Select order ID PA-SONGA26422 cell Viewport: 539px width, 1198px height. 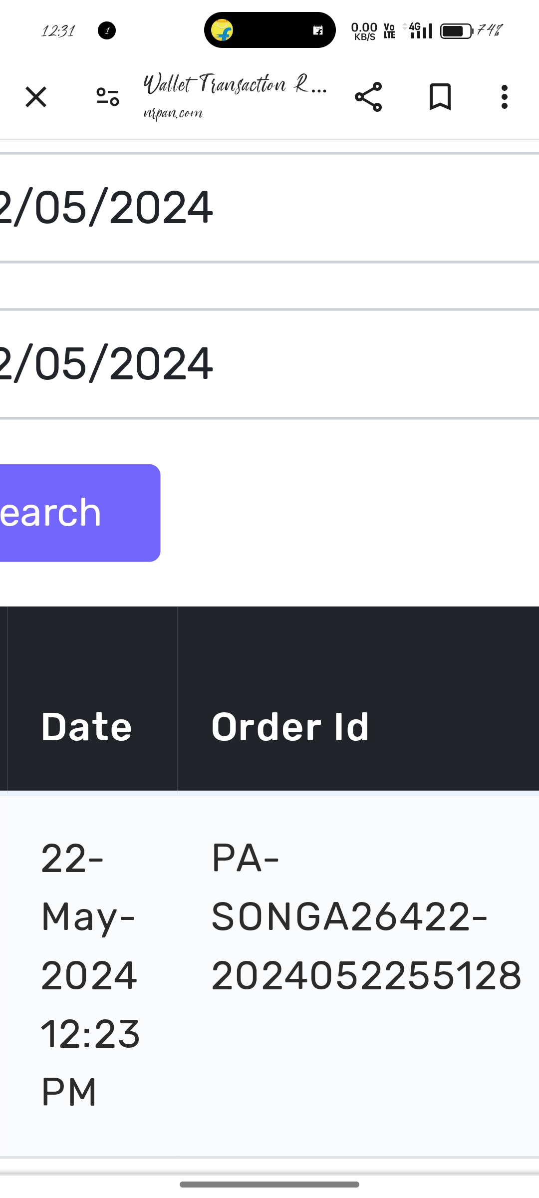(x=366, y=916)
